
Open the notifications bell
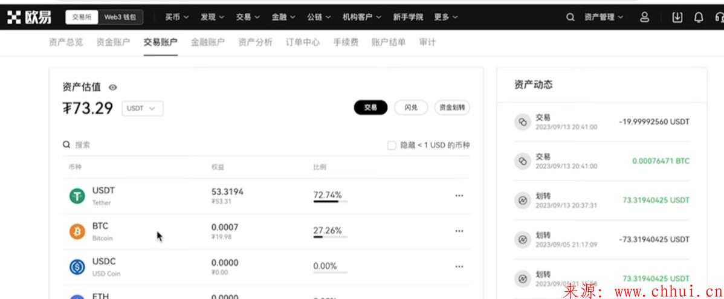coord(699,17)
